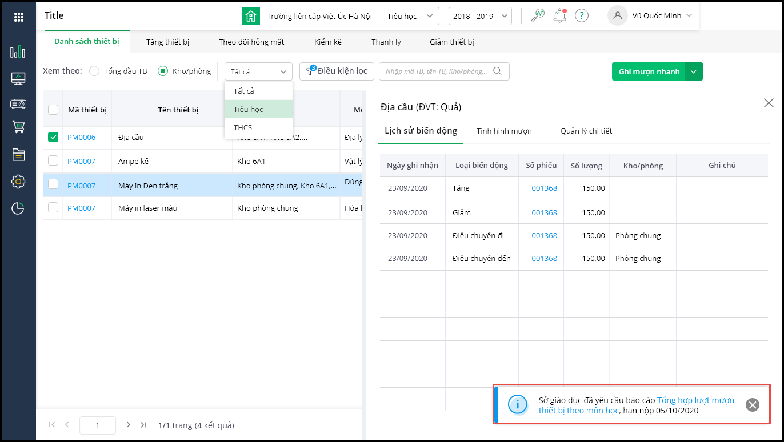Screen dimensions: 784x442
Task: Open the app grid launcher icon
Action: click(18, 17)
